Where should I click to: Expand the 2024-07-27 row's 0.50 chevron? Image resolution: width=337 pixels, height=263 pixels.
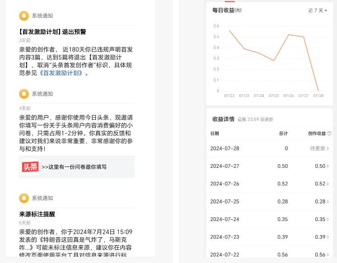click(328, 166)
